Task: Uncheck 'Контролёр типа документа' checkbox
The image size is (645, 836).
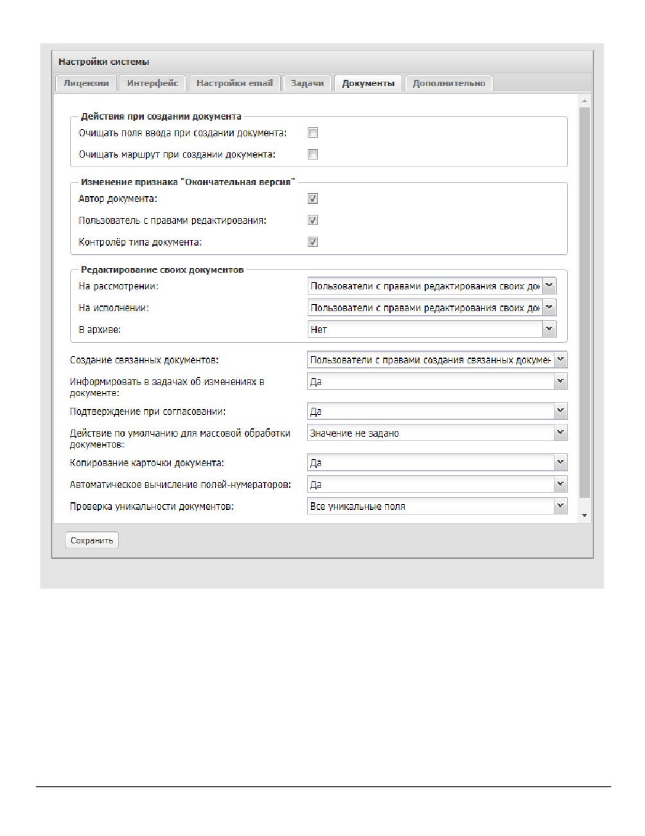Action: point(313,242)
